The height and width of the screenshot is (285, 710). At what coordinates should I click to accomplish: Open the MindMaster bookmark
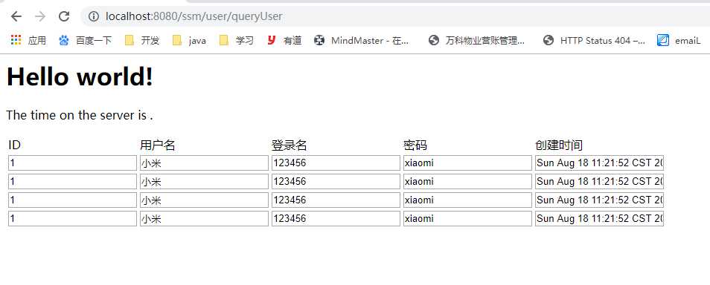click(x=362, y=41)
